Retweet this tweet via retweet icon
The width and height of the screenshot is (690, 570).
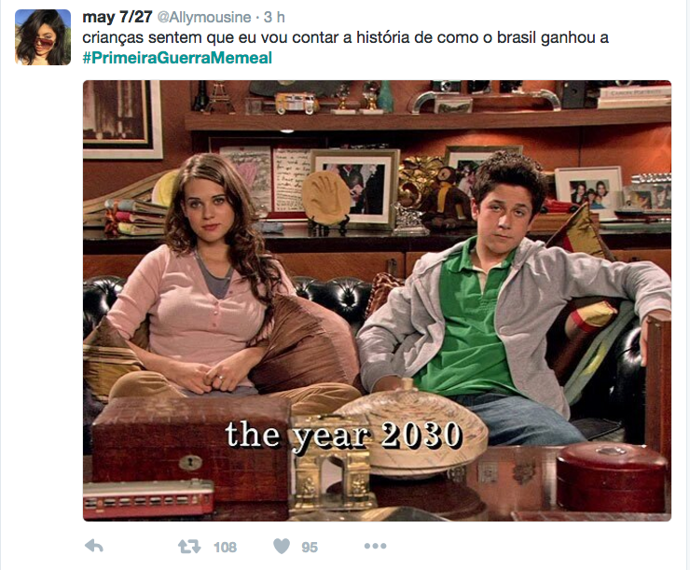189,547
